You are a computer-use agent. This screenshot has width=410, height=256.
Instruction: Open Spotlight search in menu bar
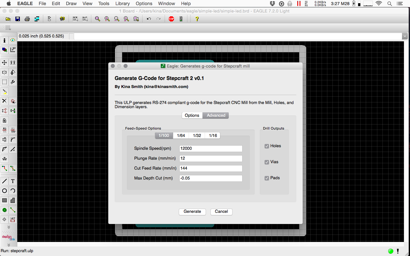point(390,4)
